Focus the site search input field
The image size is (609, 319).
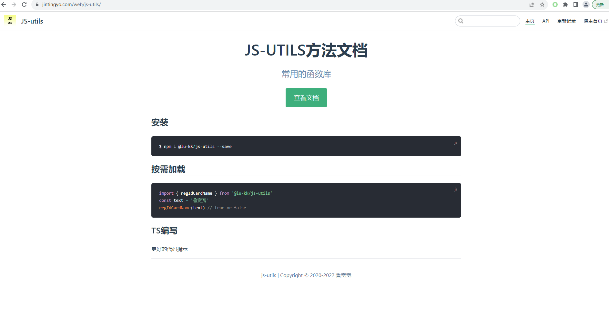click(488, 21)
